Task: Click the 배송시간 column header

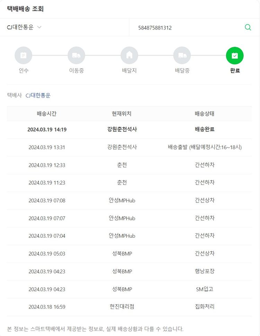Action: (47, 113)
